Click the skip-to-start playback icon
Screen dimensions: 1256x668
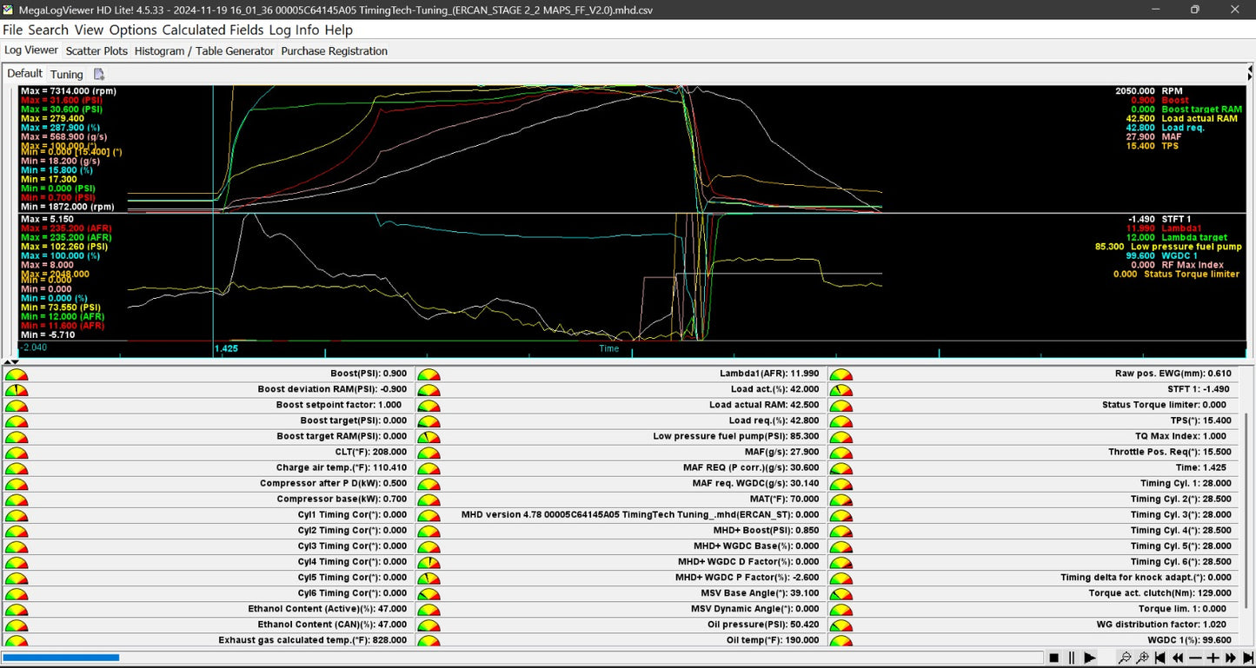[x=1160, y=658]
